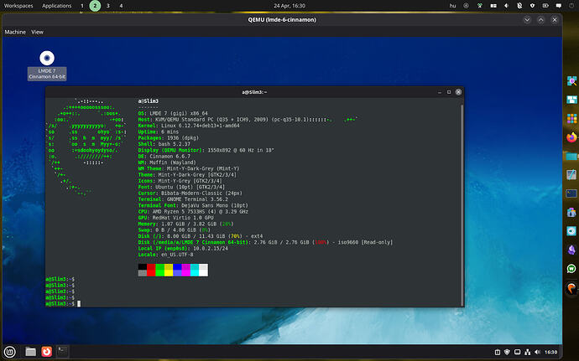Open the host panel notifications icon
Screen dimensions: 579x361
(x=559, y=6)
